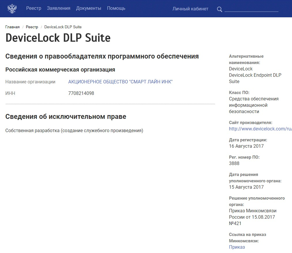Select the Сайт производителя: label
The height and width of the screenshot is (253, 292).
[x=250, y=123]
